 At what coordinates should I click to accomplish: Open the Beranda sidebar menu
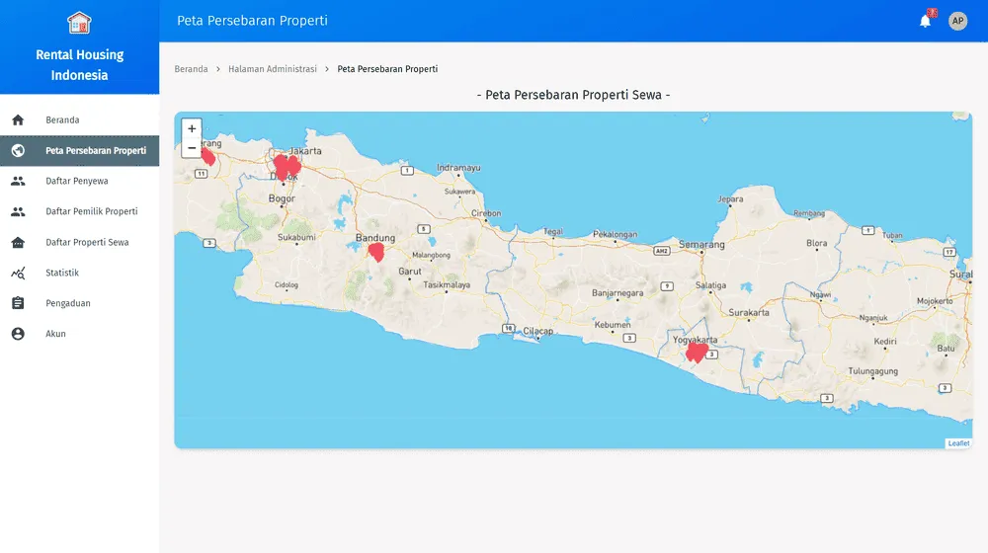pyautogui.click(x=79, y=119)
